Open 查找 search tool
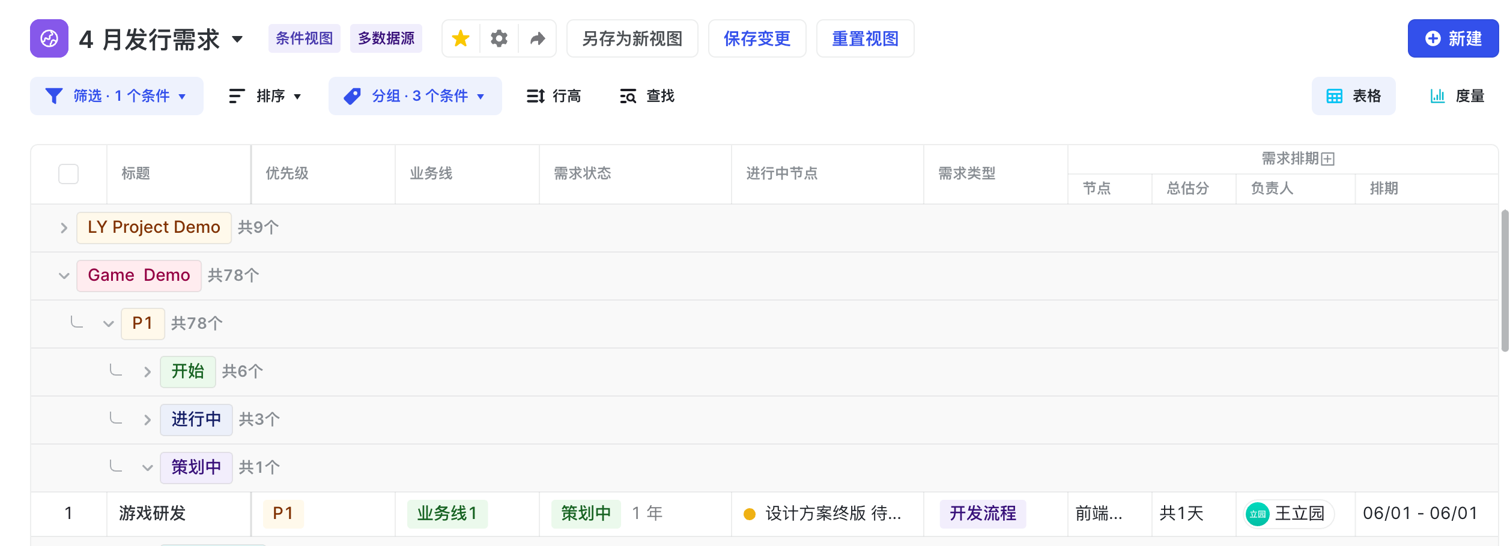The height and width of the screenshot is (546, 1510). (647, 96)
